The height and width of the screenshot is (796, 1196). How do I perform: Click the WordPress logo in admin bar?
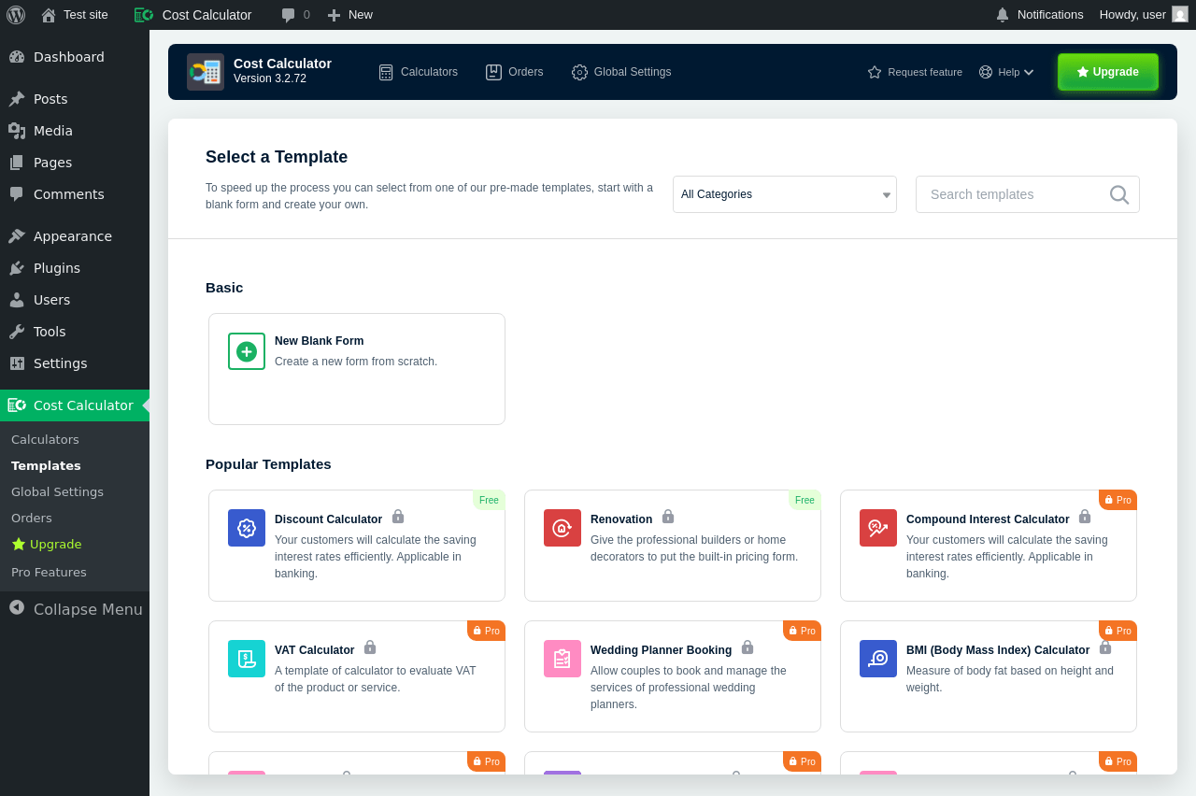coord(16,15)
